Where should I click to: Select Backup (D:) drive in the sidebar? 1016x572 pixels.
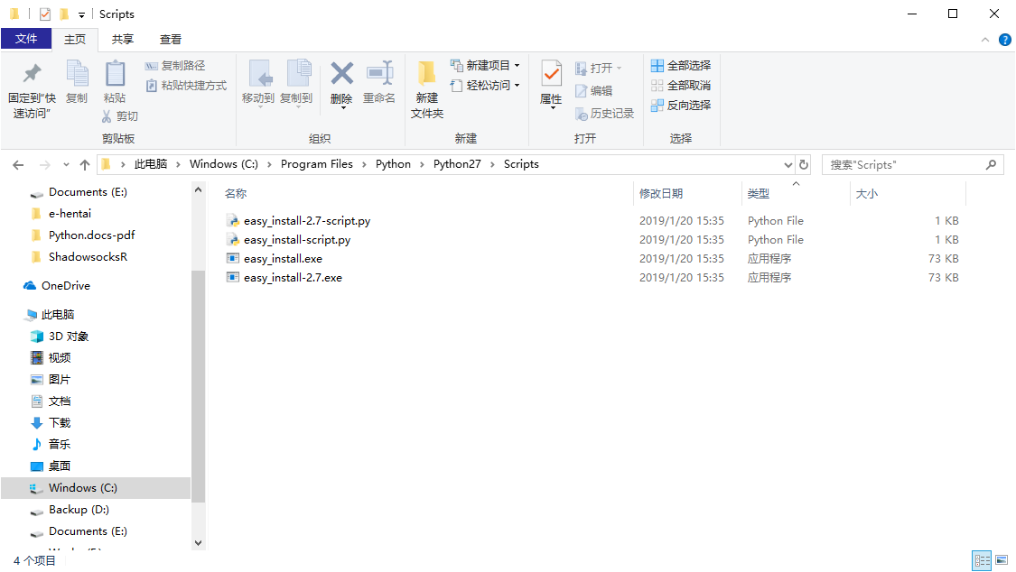coord(79,509)
